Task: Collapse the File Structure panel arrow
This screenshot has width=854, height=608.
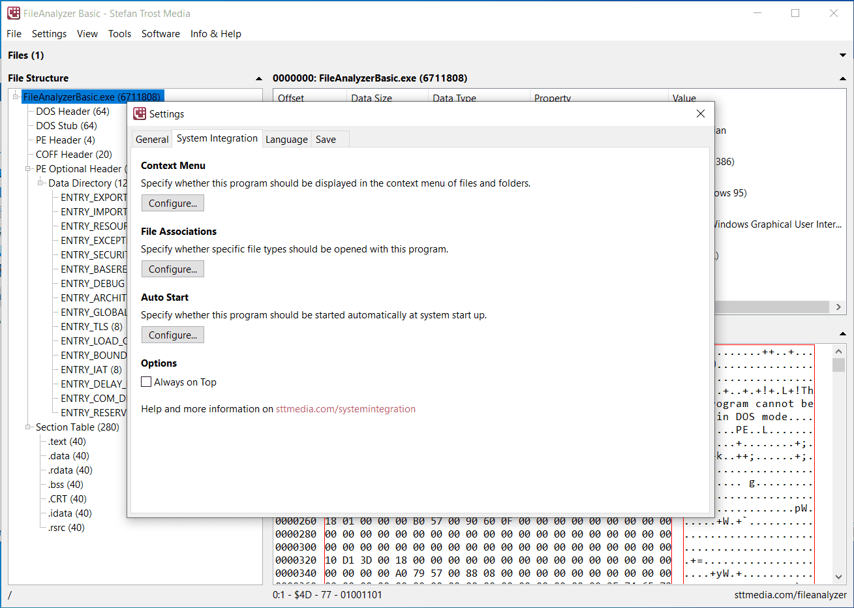Action: tap(259, 78)
